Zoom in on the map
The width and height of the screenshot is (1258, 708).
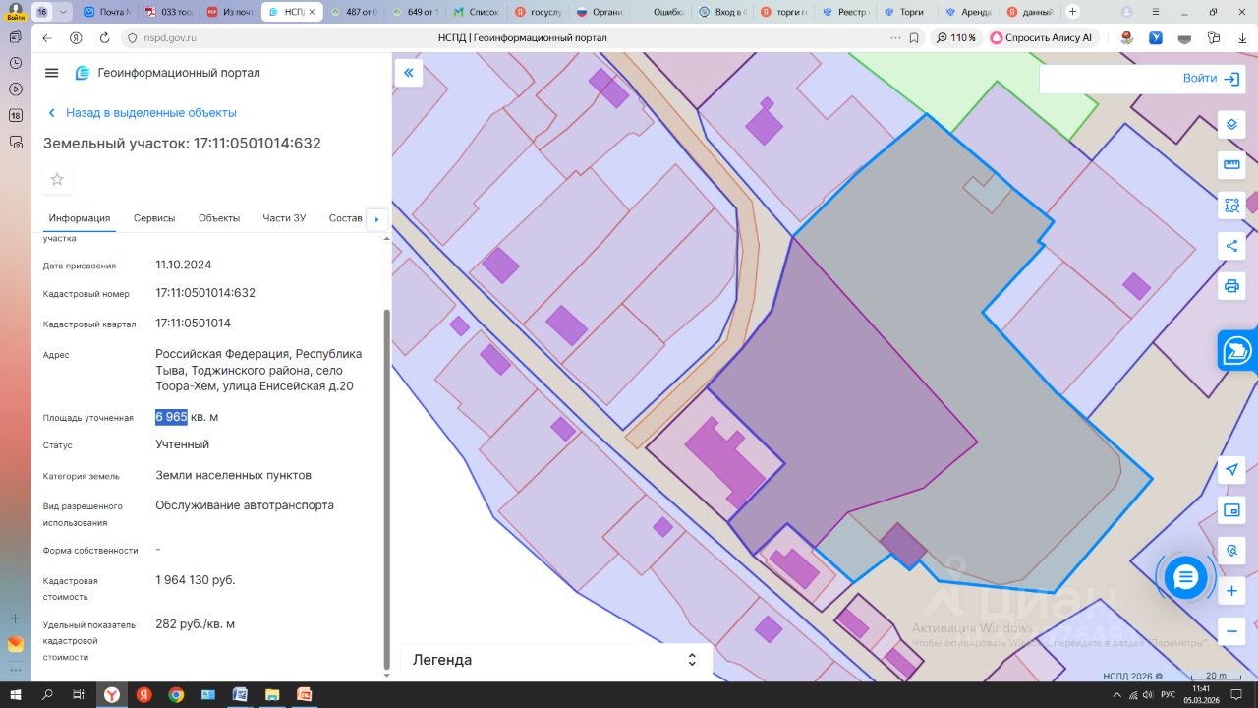(x=1230, y=591)
